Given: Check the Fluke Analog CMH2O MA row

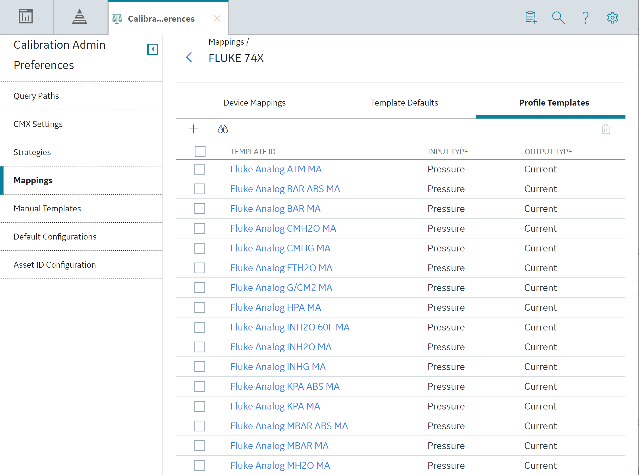Looking at the screenshot, I should pos(200,229).
